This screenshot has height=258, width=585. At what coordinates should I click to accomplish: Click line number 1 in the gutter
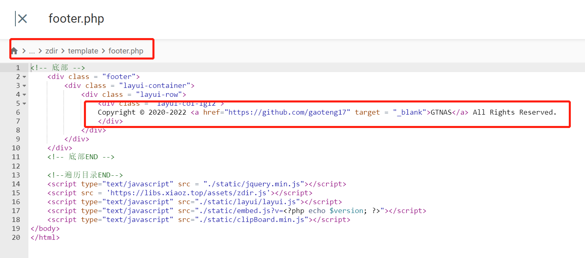[x=17, y=68]
